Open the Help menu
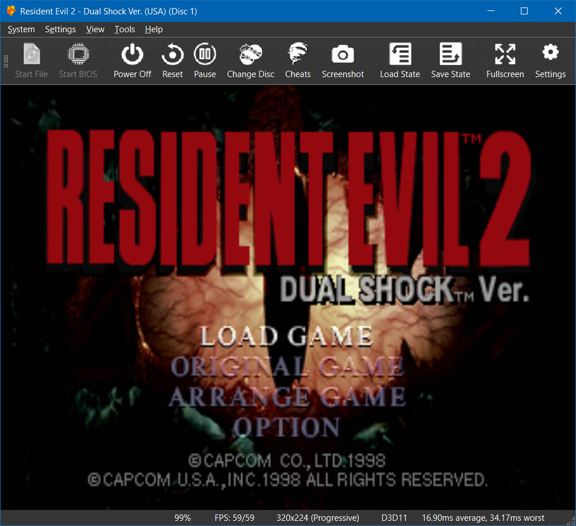The image size is (576, 526). (x=153, y=29)
